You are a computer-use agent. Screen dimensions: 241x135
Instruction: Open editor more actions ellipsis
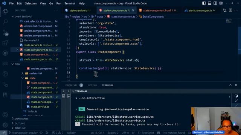tap(236, 10)
